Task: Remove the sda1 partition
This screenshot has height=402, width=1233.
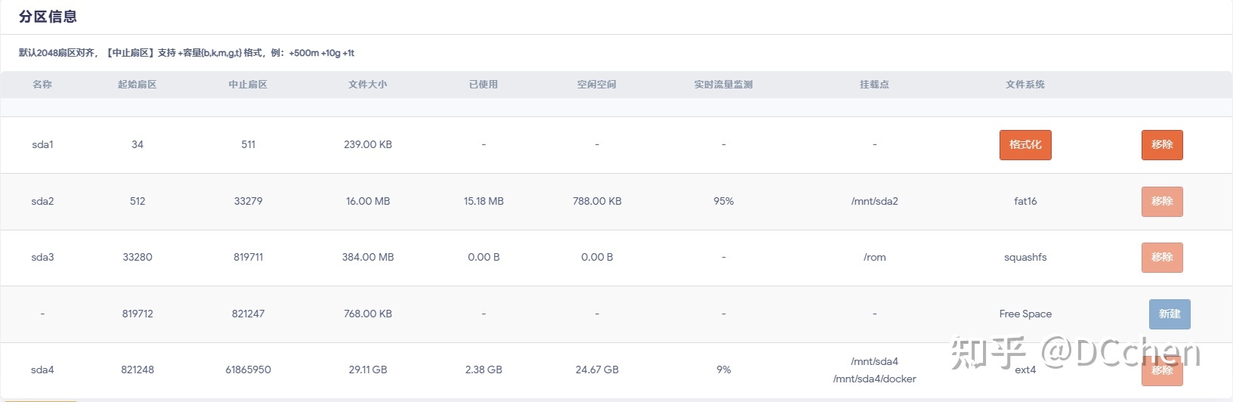Action: [x=1162, y=145]
